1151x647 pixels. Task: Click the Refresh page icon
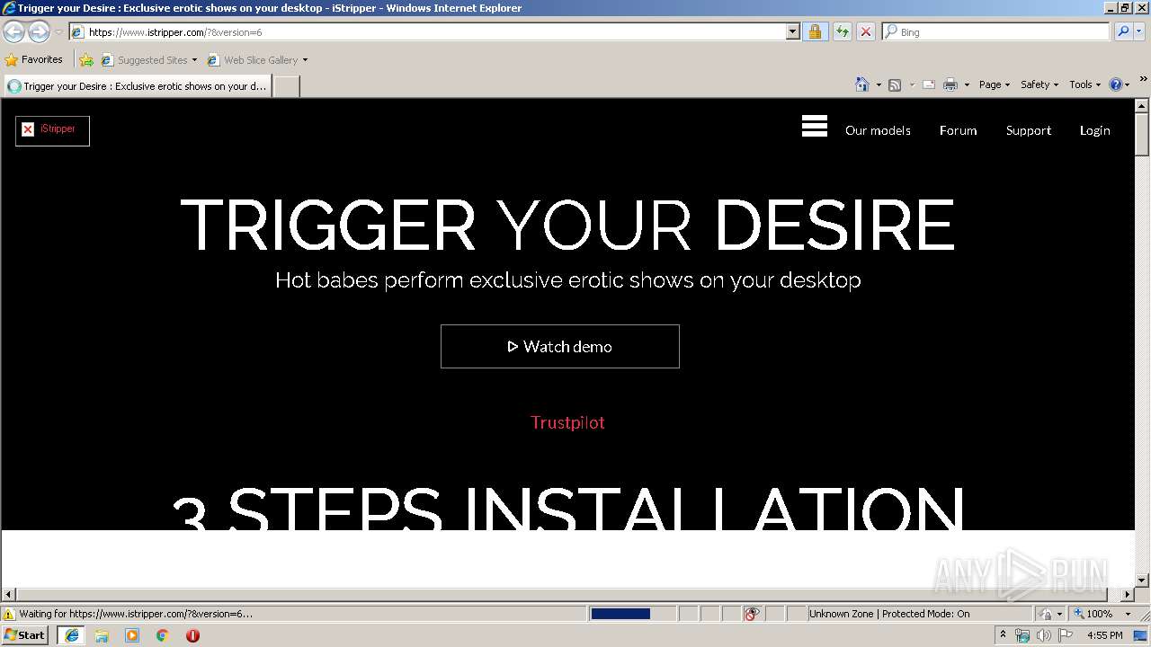[842, 32]
